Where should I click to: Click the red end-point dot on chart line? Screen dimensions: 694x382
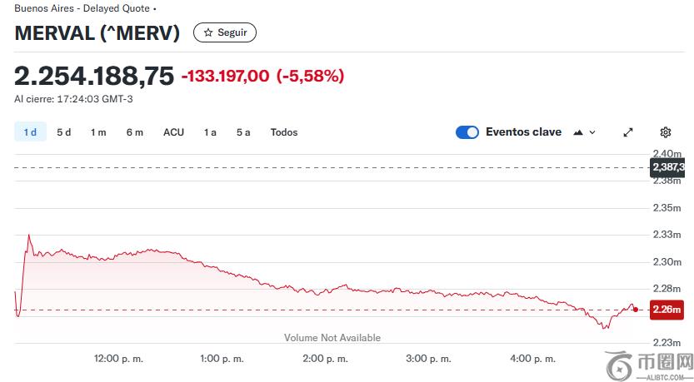[636, 309]
